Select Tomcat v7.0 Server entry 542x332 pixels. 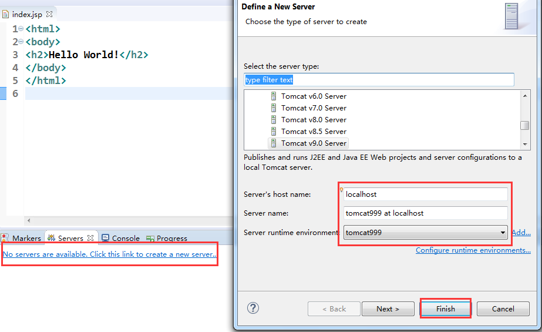[314, 108]
